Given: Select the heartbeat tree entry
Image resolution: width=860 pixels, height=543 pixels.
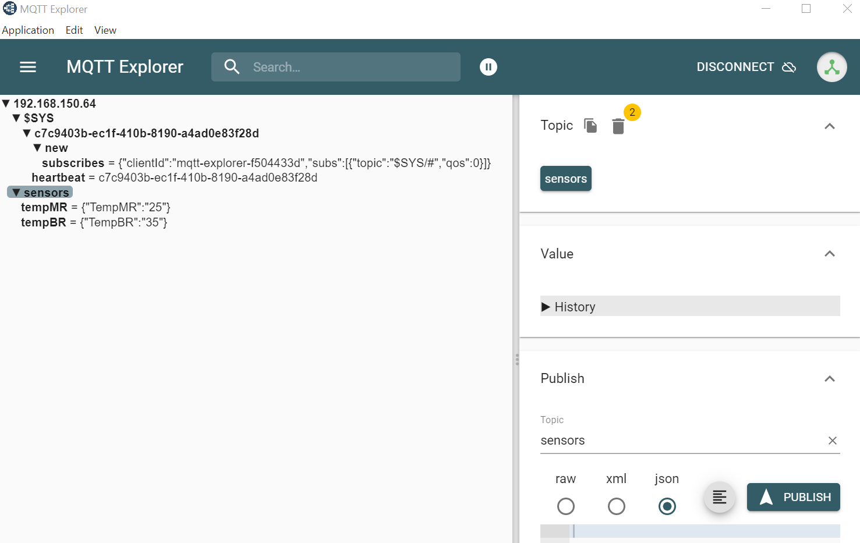Looking at the screenshot, I should click(175, 178).
